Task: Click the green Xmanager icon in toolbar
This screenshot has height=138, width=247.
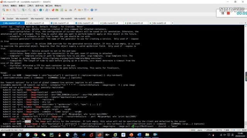Action: [57, 10]
